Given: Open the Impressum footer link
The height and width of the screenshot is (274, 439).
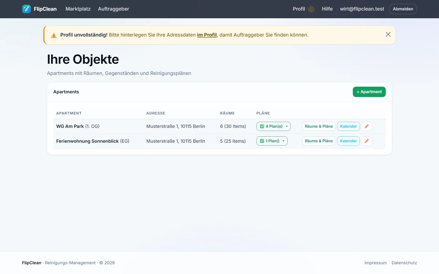Looking at the screenshot, I should (x=376, y=263).
